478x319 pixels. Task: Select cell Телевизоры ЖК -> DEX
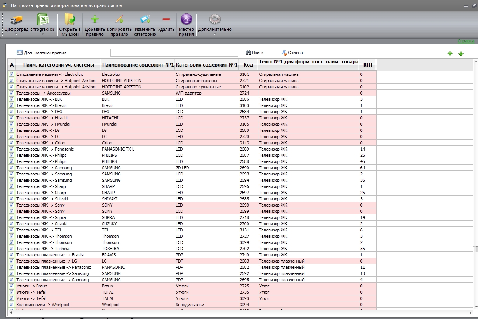click(58, 112)
